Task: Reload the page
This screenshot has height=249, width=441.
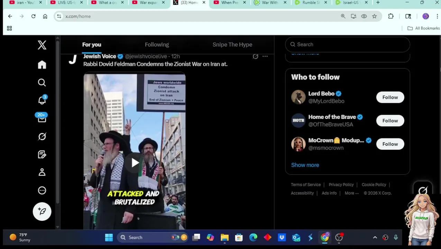Action: click(x=33, y=16)
